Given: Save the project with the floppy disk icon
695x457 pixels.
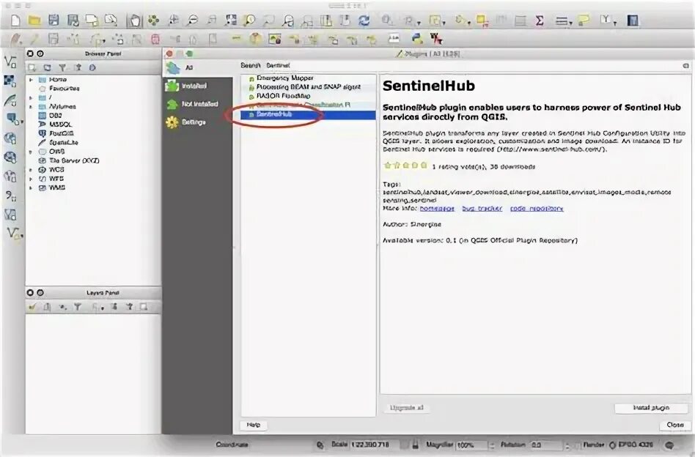Looking at the screenshot, I should coord(54,21).
